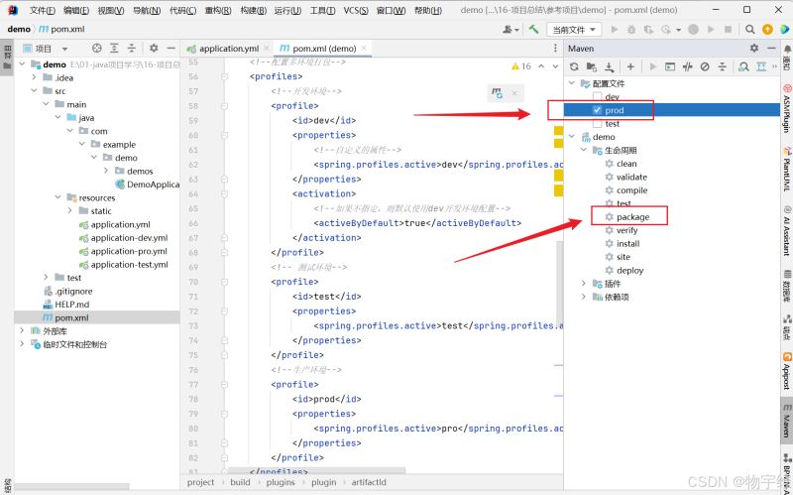Switch to the application.yml editor tab
The image size is (793, 495).
tap(228, 48)
